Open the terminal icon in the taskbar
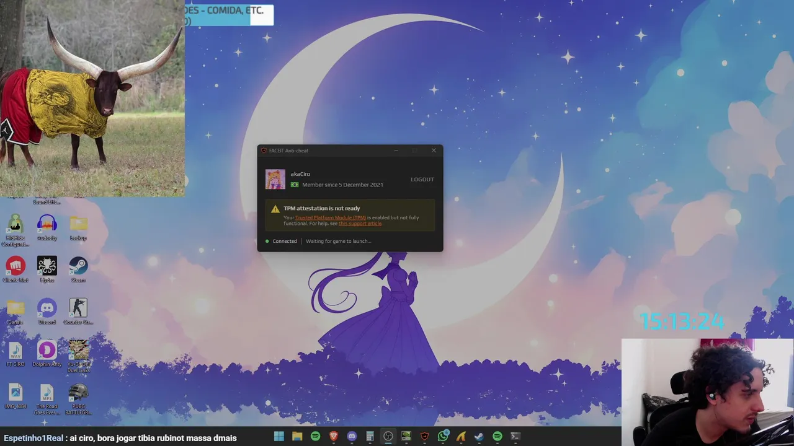The image size is (794, 446). tap(515, 437)
